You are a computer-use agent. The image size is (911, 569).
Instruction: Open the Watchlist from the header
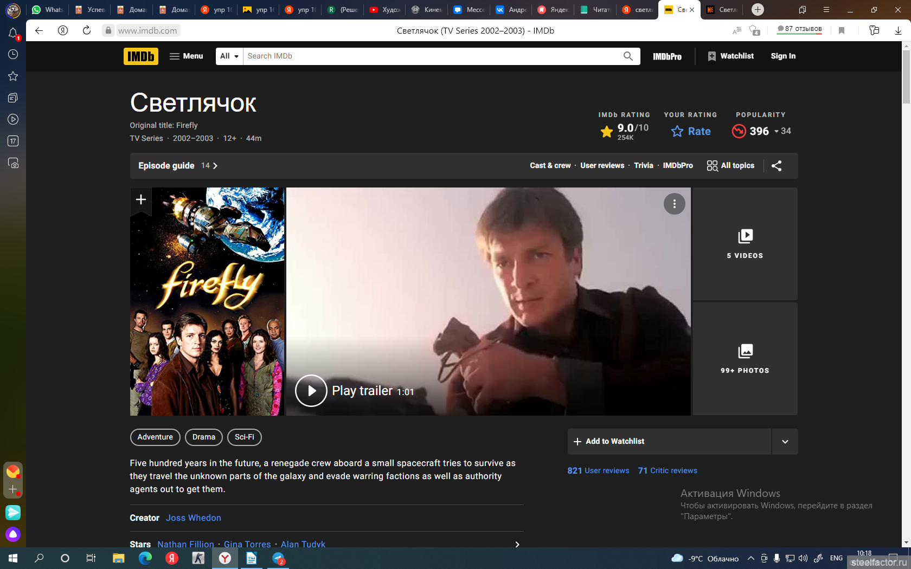tap(731, 56)
